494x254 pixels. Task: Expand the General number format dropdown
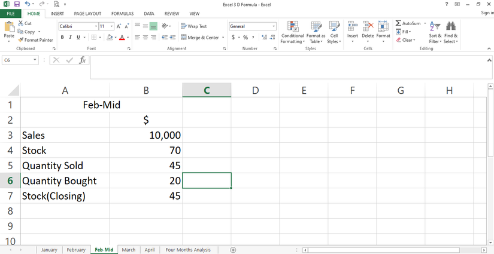tap(274, 26)
